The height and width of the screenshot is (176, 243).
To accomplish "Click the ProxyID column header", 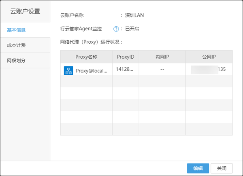I will click(x=125, y=57).
